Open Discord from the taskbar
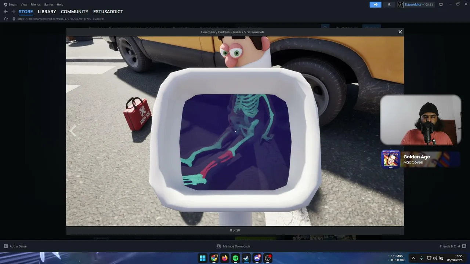470x264 pixels. (257, 258)
